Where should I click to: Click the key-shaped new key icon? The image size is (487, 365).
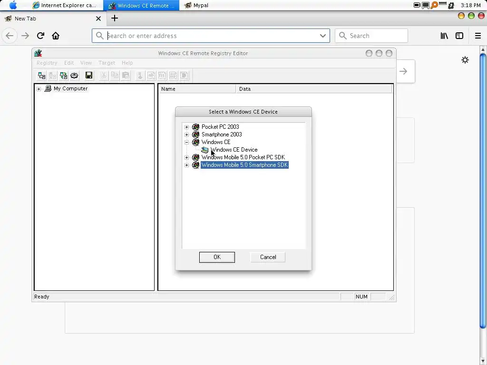click(140, 76)
